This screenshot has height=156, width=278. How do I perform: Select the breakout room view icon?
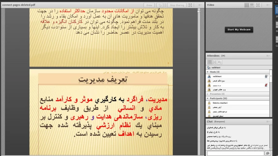tap(214, 62)
